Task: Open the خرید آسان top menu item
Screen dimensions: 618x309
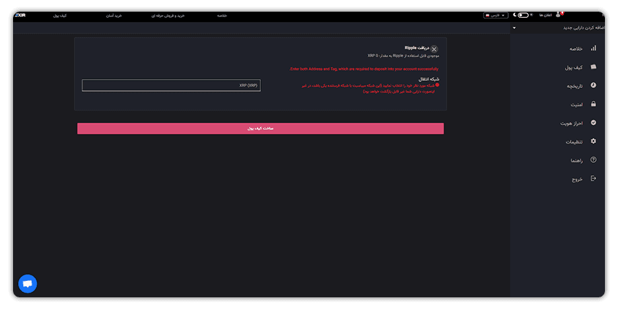Action: (114, 16)
